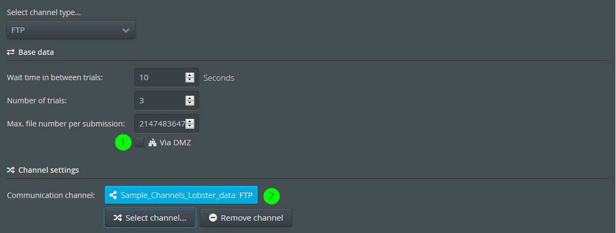This screenshot has height=233, width=616.
Task: Open the channel type FTP dropdown
Action: click(71, 30)
